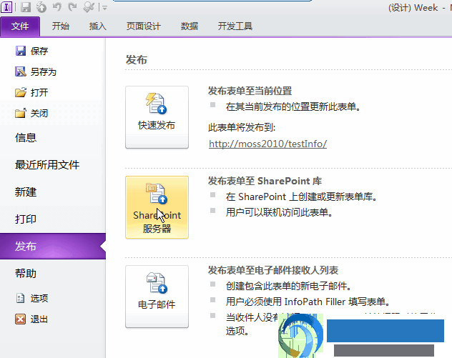Select 打印 in the sidebar
Image resolution: width=452 pixels, height=358 pixels.
point(26,219)
